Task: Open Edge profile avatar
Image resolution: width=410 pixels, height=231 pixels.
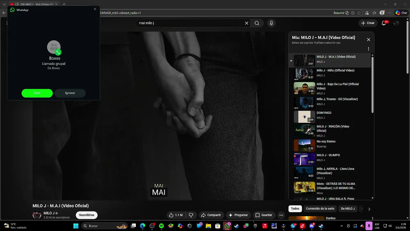Action: pos(382,13)
